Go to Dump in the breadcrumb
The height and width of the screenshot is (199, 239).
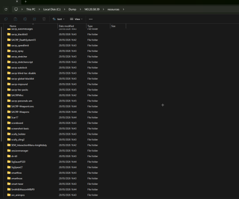tap(72, 10)
